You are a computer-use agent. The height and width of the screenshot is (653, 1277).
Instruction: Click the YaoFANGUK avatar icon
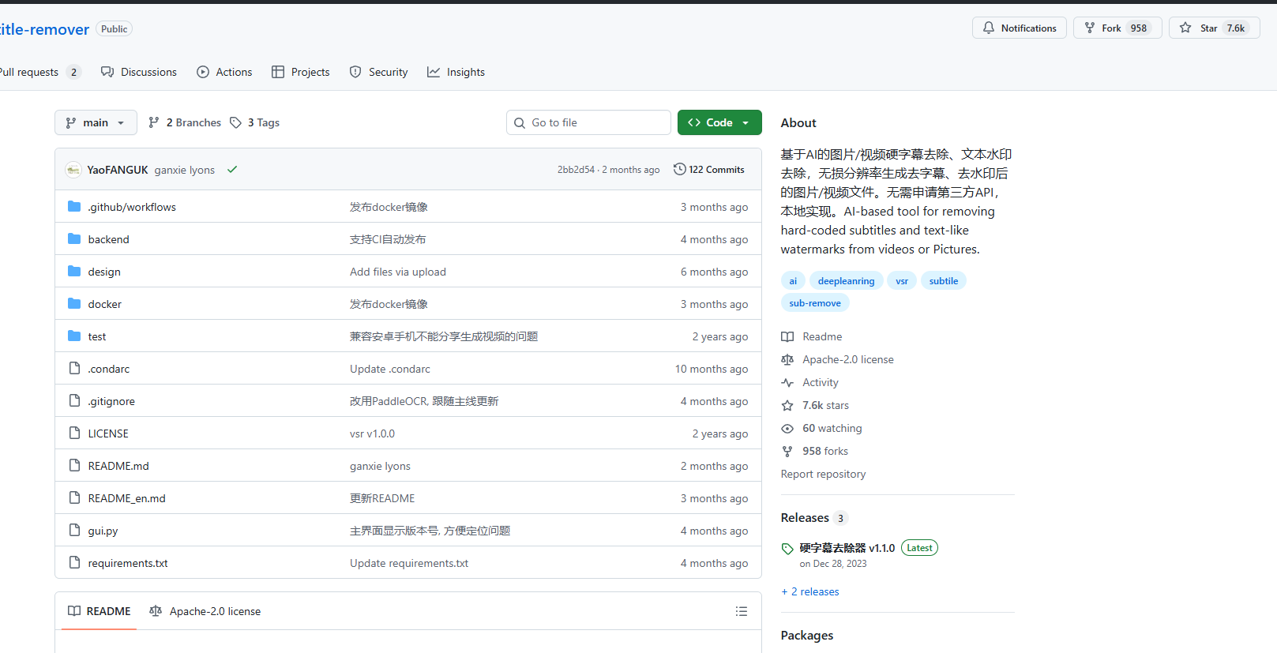coord(73,170)
